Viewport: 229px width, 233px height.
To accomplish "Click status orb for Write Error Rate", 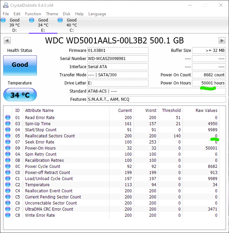I will coord(8,215).
